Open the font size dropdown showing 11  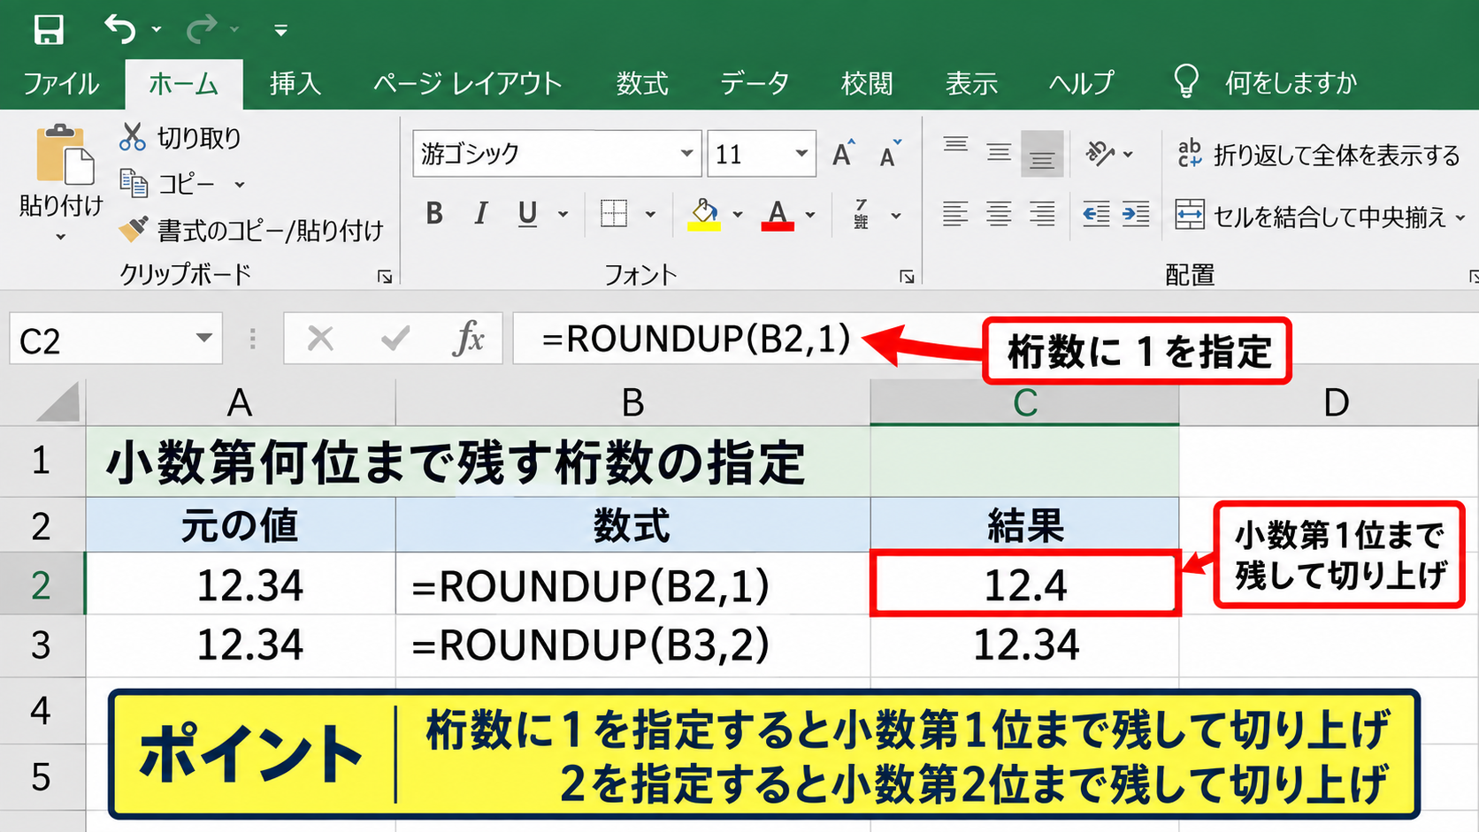tap(801, 153)
